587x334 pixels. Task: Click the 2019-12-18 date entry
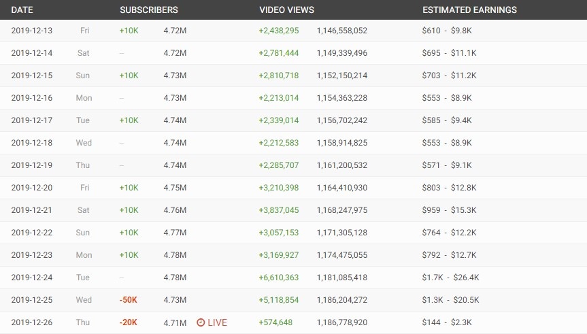click(x=32, y=143)
